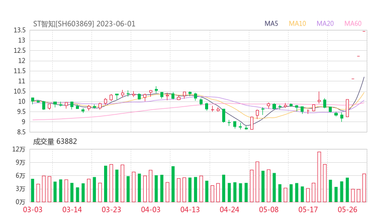Click the 04-13 date label
Viewport: 372px width, 221px height.
(x=190, y=209)
